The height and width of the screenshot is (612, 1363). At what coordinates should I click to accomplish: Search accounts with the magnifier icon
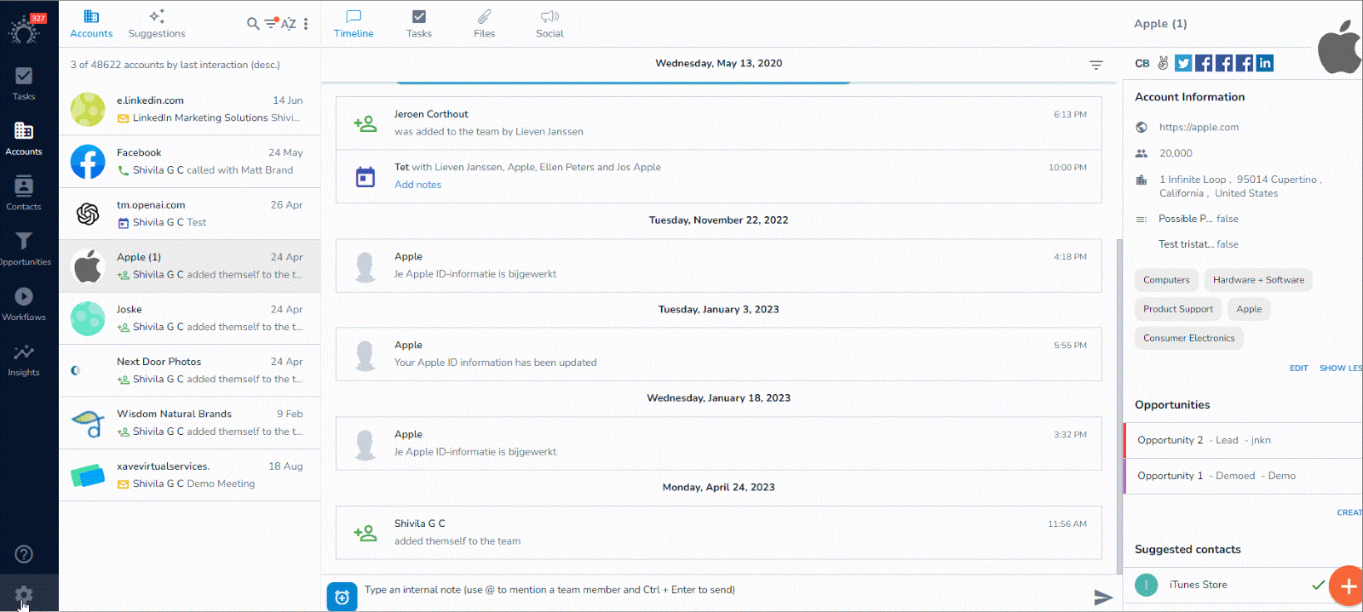pos(253,24)
